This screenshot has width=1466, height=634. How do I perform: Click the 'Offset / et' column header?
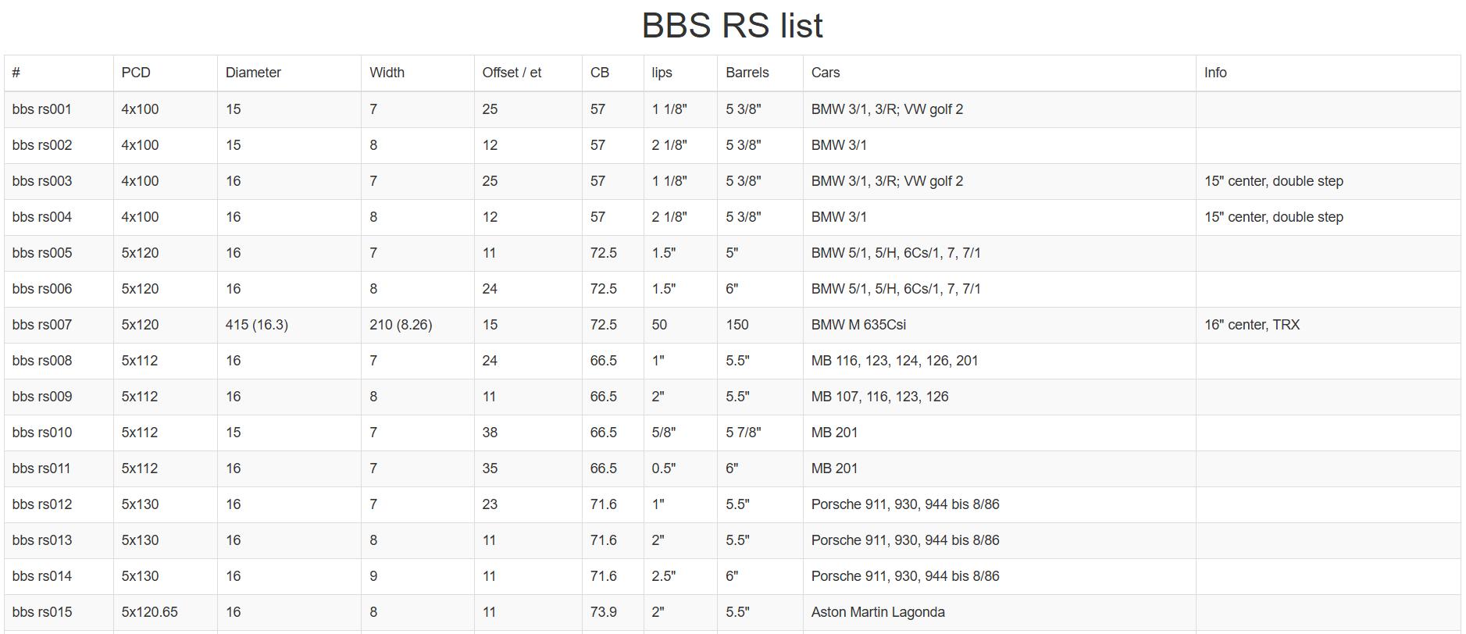pyautogui.click(x=512, y=73)
